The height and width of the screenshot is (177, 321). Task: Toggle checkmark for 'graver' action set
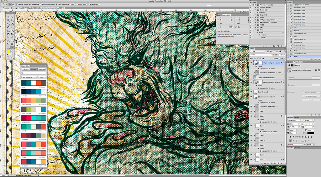click(x=251, y=17)
